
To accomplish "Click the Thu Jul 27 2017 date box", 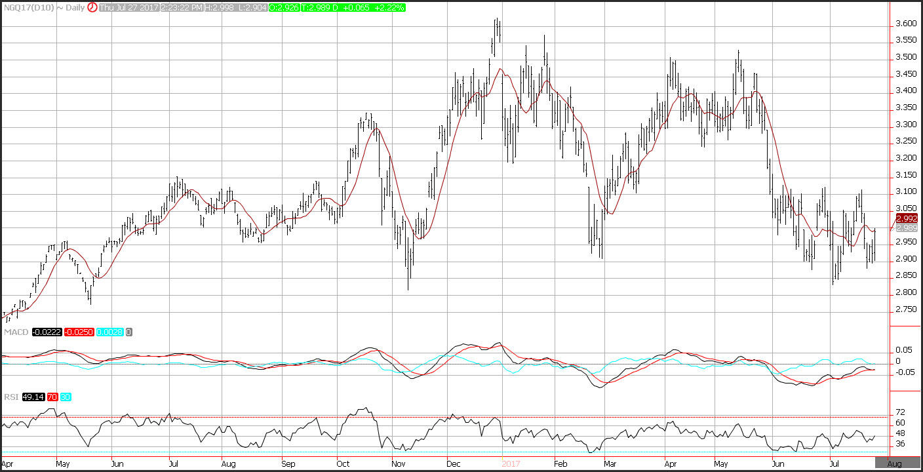I will (x=131, y=8).
